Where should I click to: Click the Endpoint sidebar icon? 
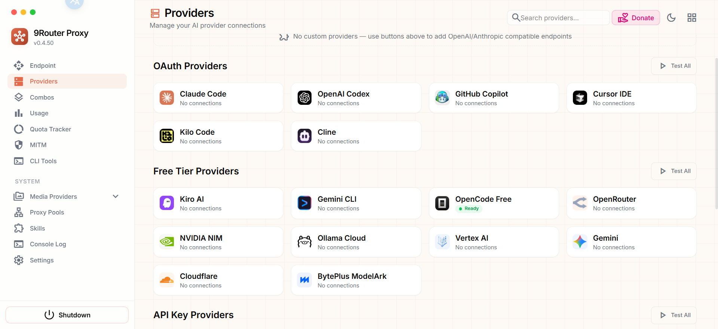(x=19, y=66)
